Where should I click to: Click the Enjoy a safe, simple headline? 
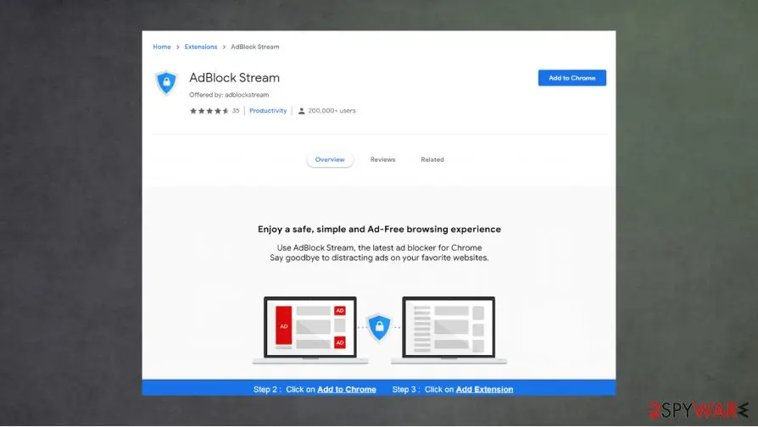point(379,230)
